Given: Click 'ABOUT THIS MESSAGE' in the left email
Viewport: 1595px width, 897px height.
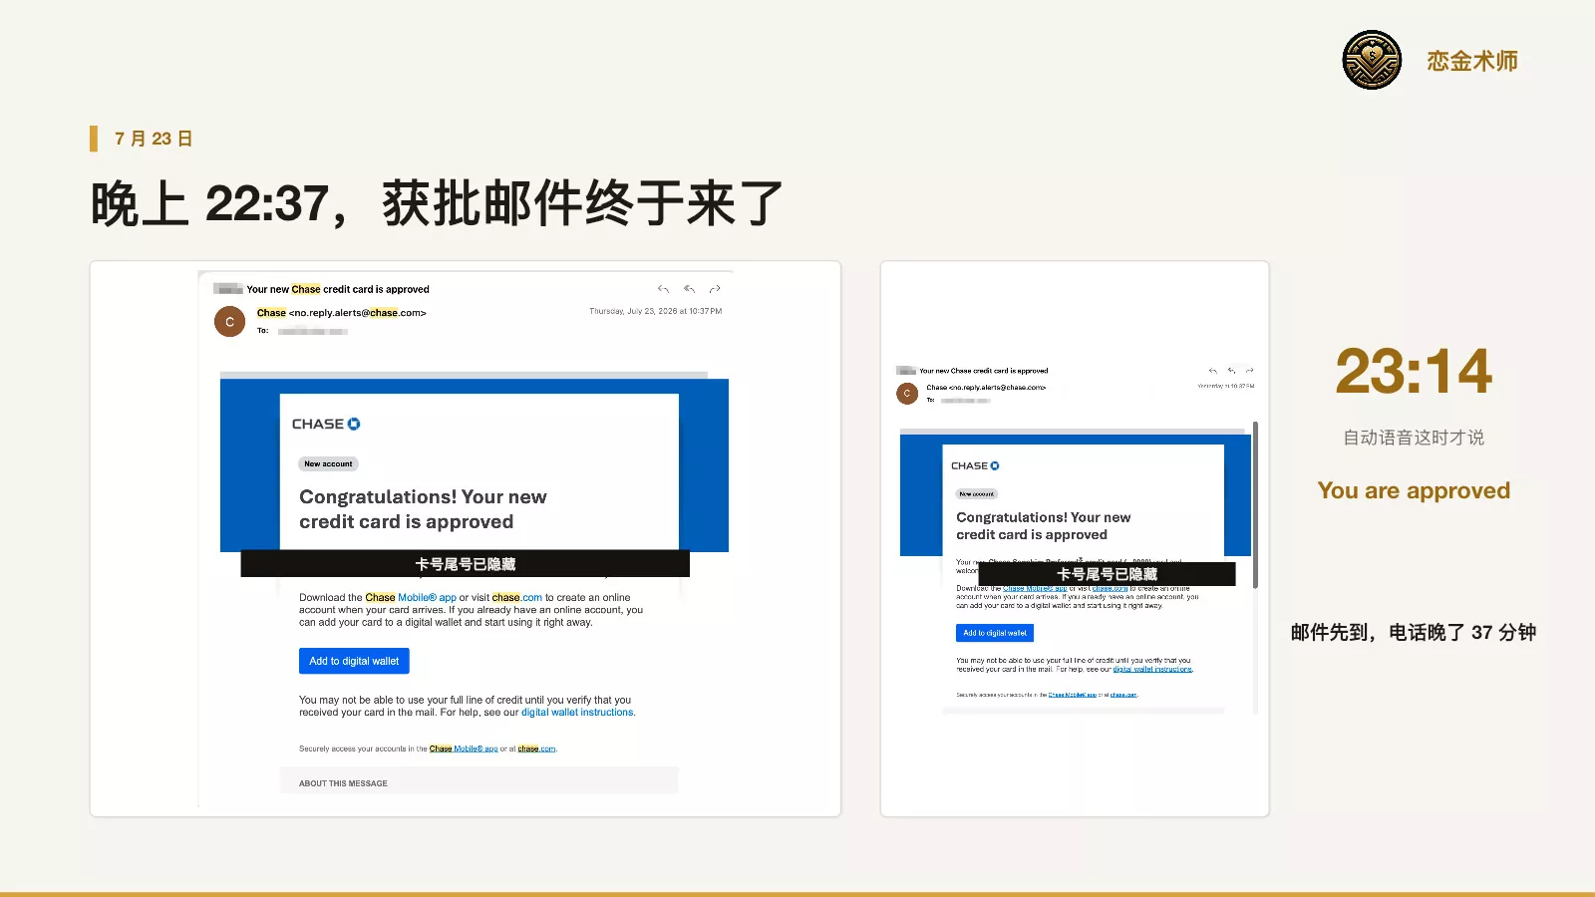Looking at the screenshot, I should (x=343, y=783).
